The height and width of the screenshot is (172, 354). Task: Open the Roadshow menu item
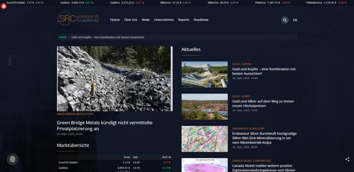(x=201, y=20)
